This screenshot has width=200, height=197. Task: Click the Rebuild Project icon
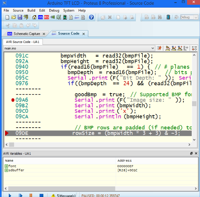(x=153, y=17)
